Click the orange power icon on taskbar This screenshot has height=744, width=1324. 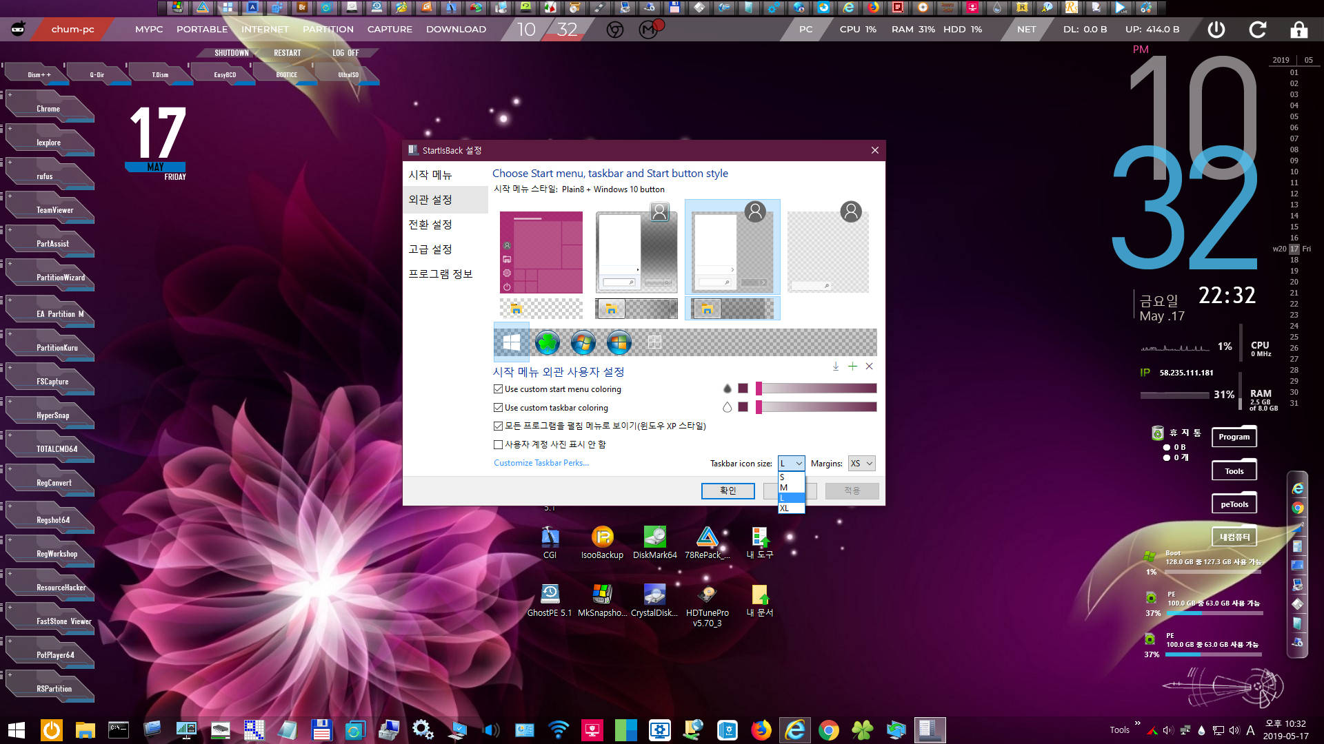pyautogui.click(x=51, y=730)
